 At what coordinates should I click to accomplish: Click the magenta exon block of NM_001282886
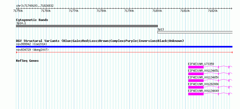196,87
